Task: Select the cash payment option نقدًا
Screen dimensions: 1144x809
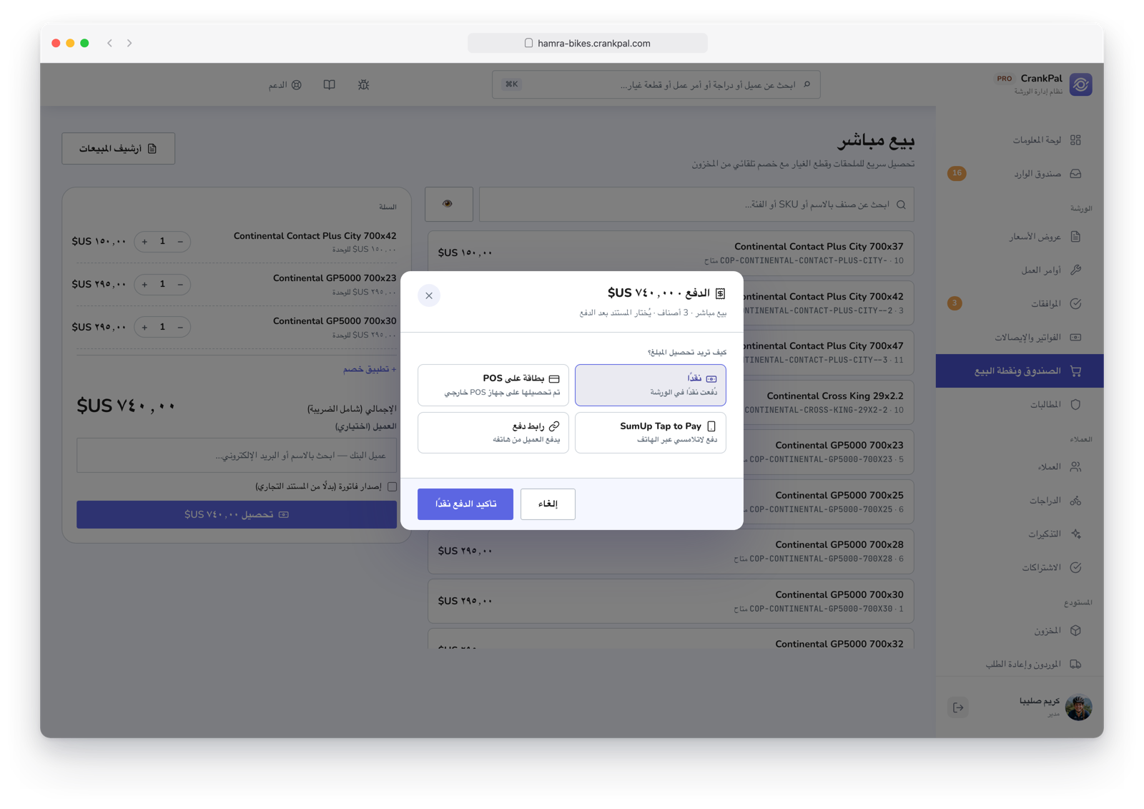Action: pos(650,385)
